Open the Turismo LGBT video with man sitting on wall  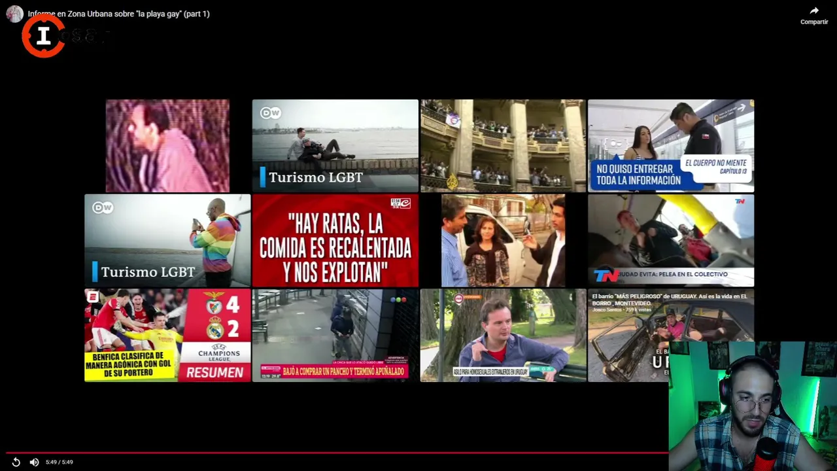[335, 146]
